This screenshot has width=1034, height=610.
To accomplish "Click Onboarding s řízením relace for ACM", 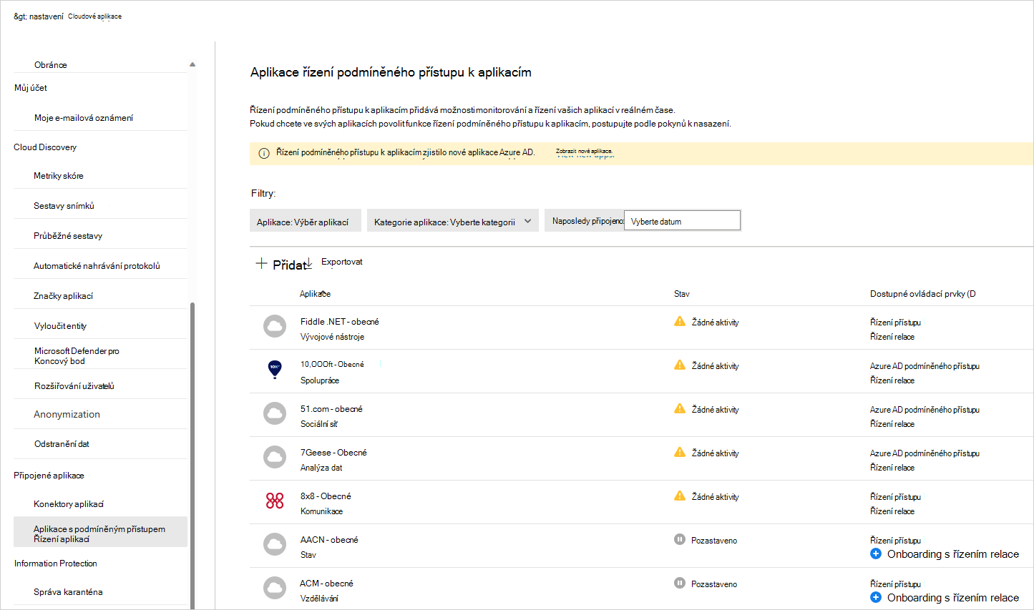I will tap(953, 598).
